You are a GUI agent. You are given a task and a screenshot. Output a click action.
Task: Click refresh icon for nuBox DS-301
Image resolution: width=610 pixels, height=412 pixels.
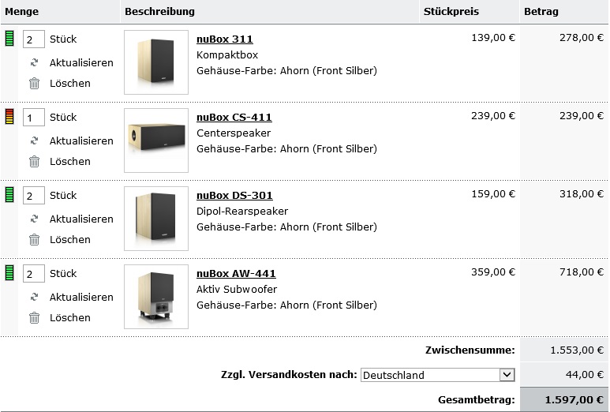pyautogui.click(x=34, y=219)
